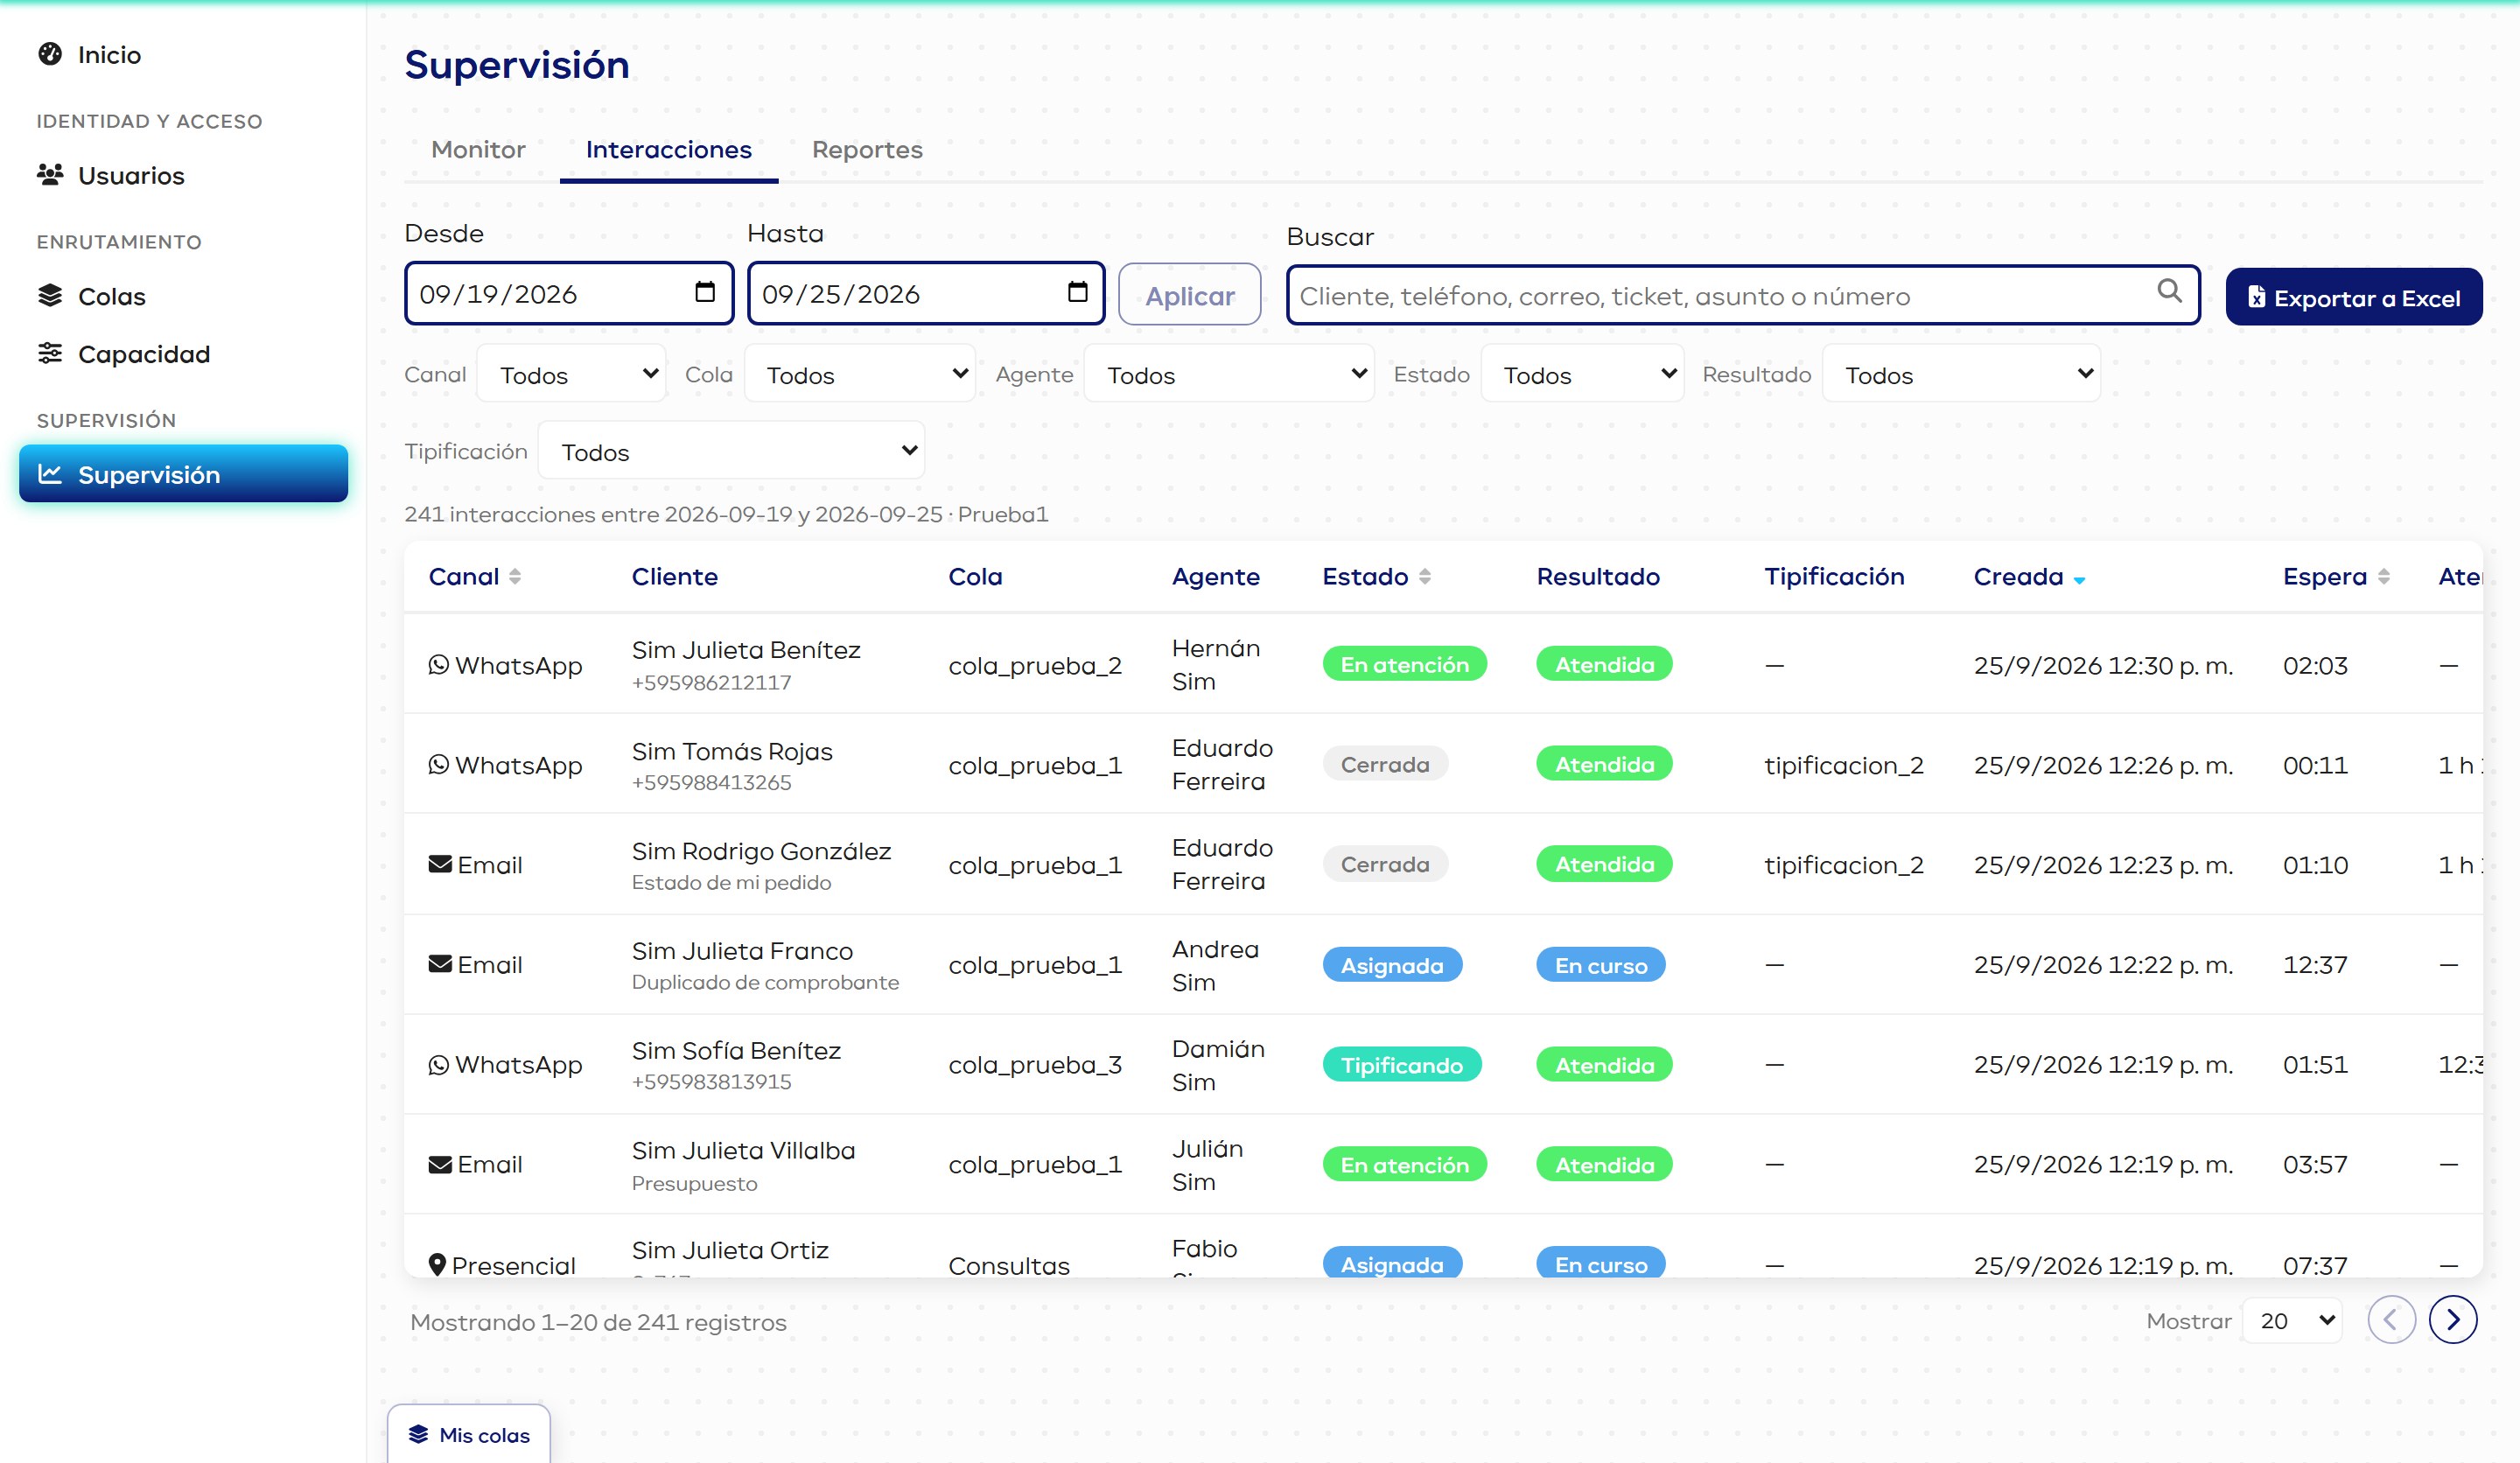The image size is (2520, 1463).
Task: Click Exportar a Excel button
Action: point(2354,297)
